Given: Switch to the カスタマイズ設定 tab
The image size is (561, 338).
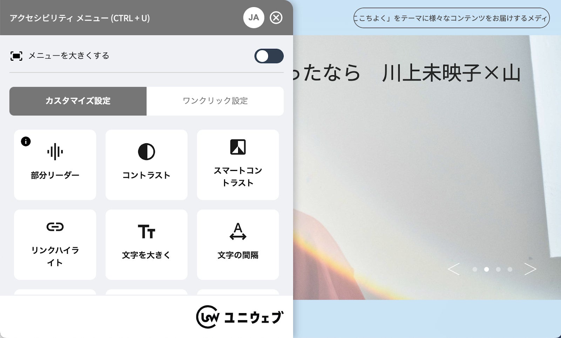Looking at the screenshot, I should [x=78, y=101].
